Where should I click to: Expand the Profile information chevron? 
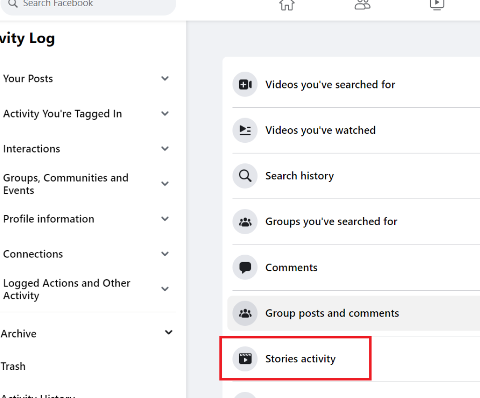(165, 219)
